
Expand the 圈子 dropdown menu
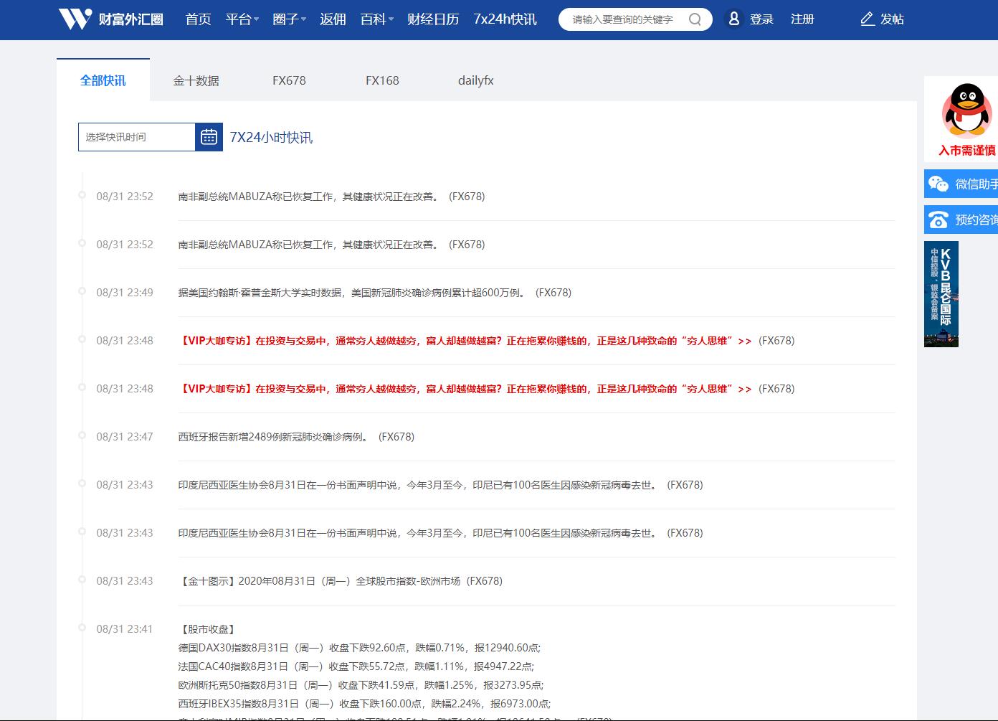[289, 19]
